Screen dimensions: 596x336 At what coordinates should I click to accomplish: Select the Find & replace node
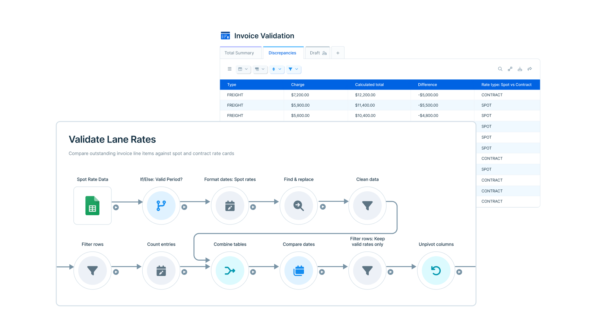tap(299, 205)
